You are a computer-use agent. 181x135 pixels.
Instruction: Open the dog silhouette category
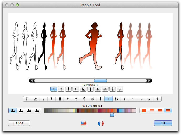149,99
